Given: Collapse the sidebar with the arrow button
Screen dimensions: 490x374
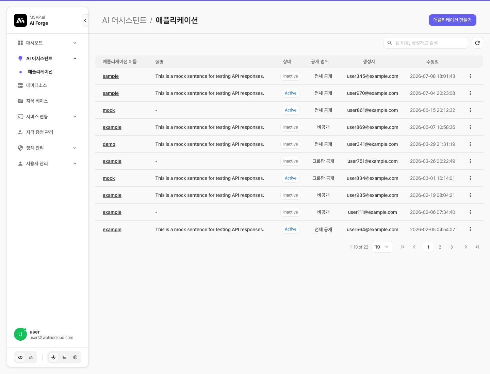Looking at the screenshot, I should point(85,20).
